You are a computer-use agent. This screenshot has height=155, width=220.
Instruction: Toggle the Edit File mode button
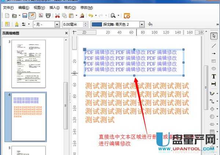click(32, 15)
